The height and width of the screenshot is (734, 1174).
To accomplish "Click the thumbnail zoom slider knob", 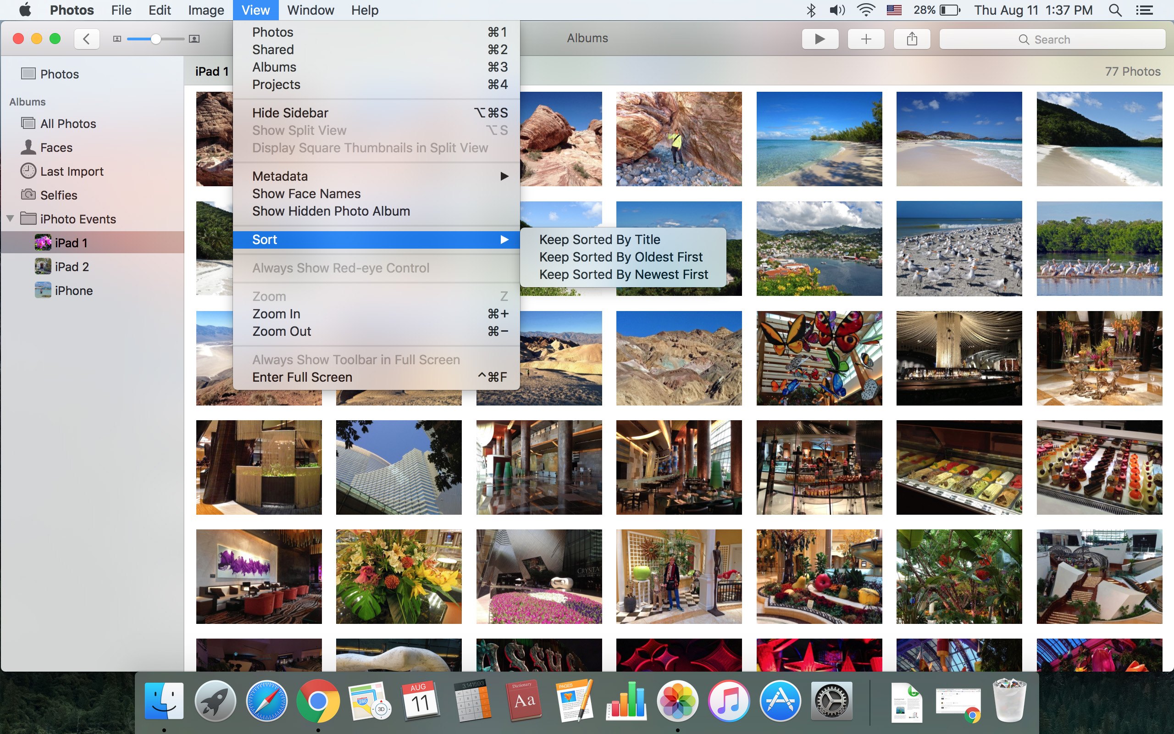I will coord(156,39).
